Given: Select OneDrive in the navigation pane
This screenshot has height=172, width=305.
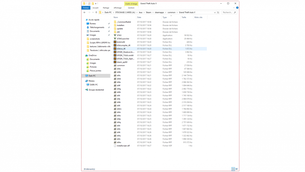Looking at the screenshot, I should pos(92,56).
